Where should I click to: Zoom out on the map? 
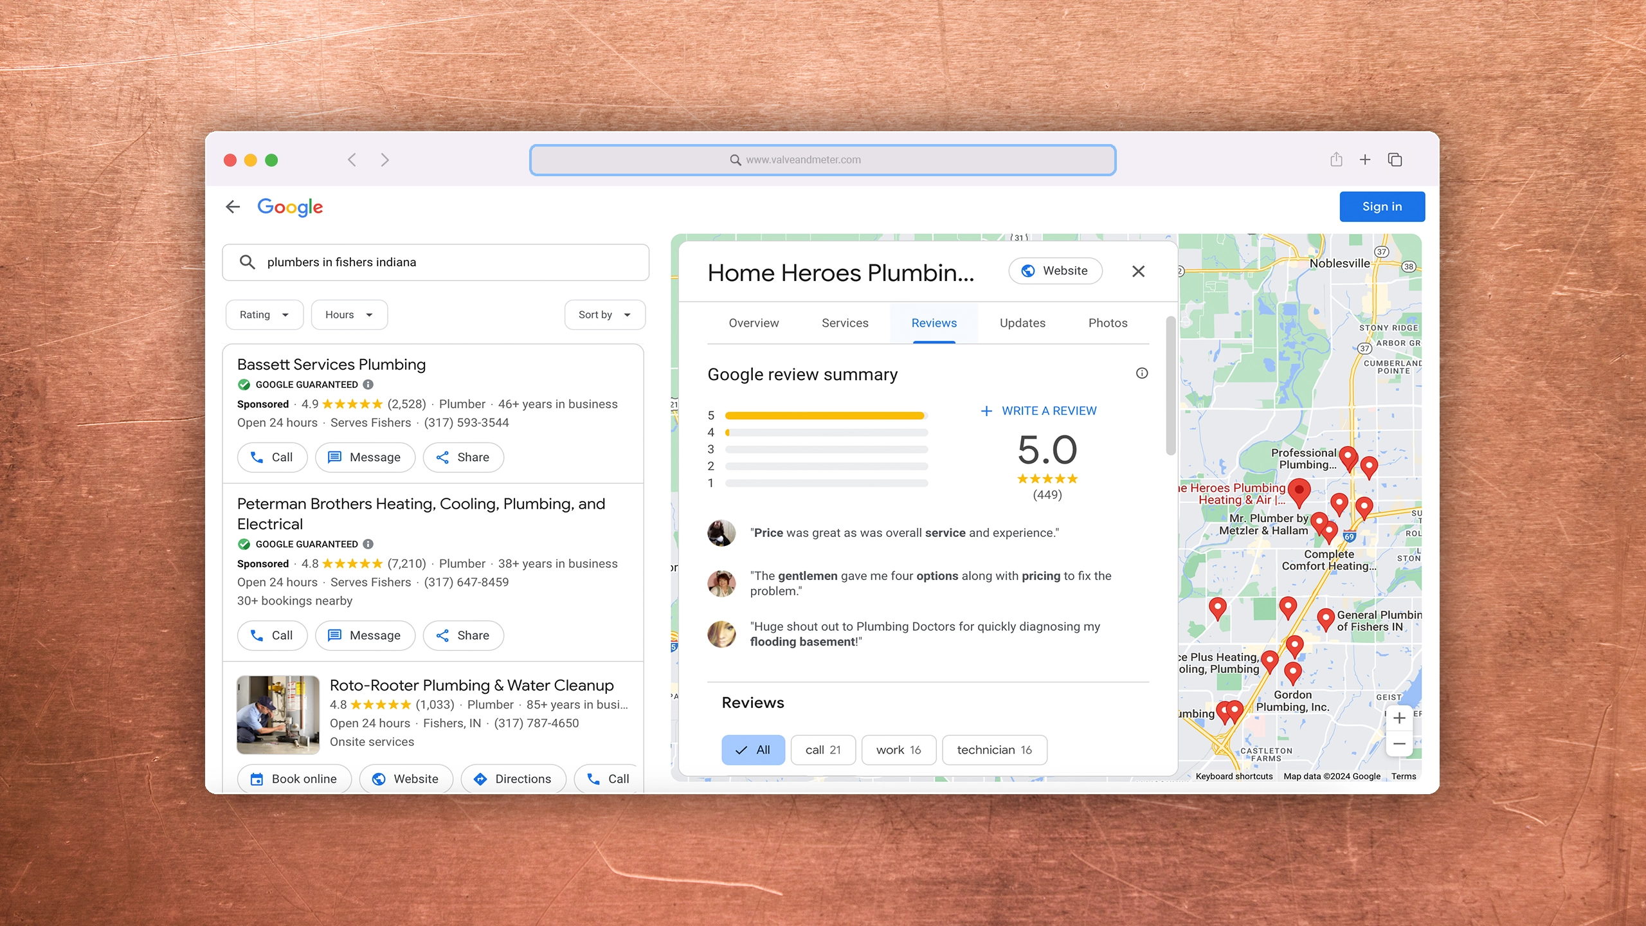point(1399,743)
